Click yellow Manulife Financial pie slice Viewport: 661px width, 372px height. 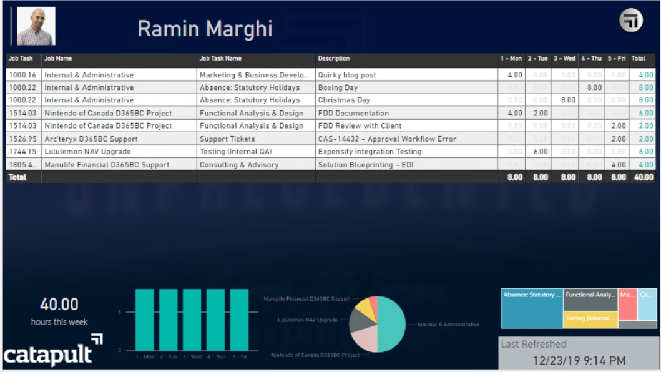[x=365, y=309]
